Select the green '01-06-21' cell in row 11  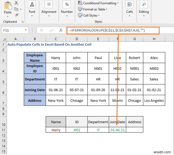coord(117,130)
